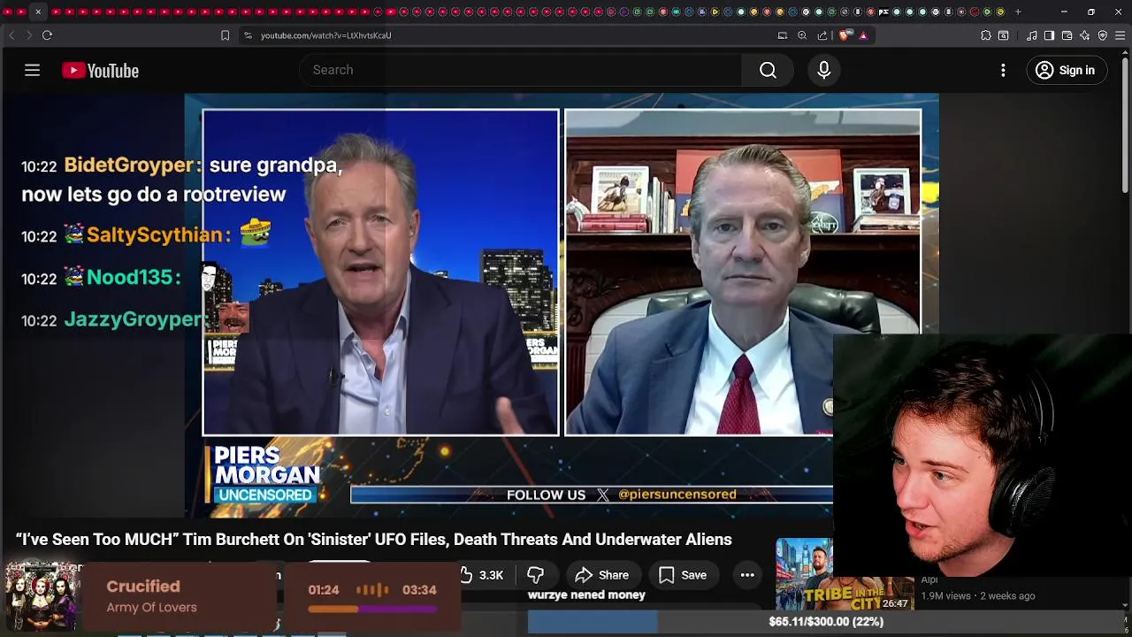Submit search with the magnifier button
The height and width of the screenshot is (637, 1132).
pyautogui.click(x=768, y=70)
